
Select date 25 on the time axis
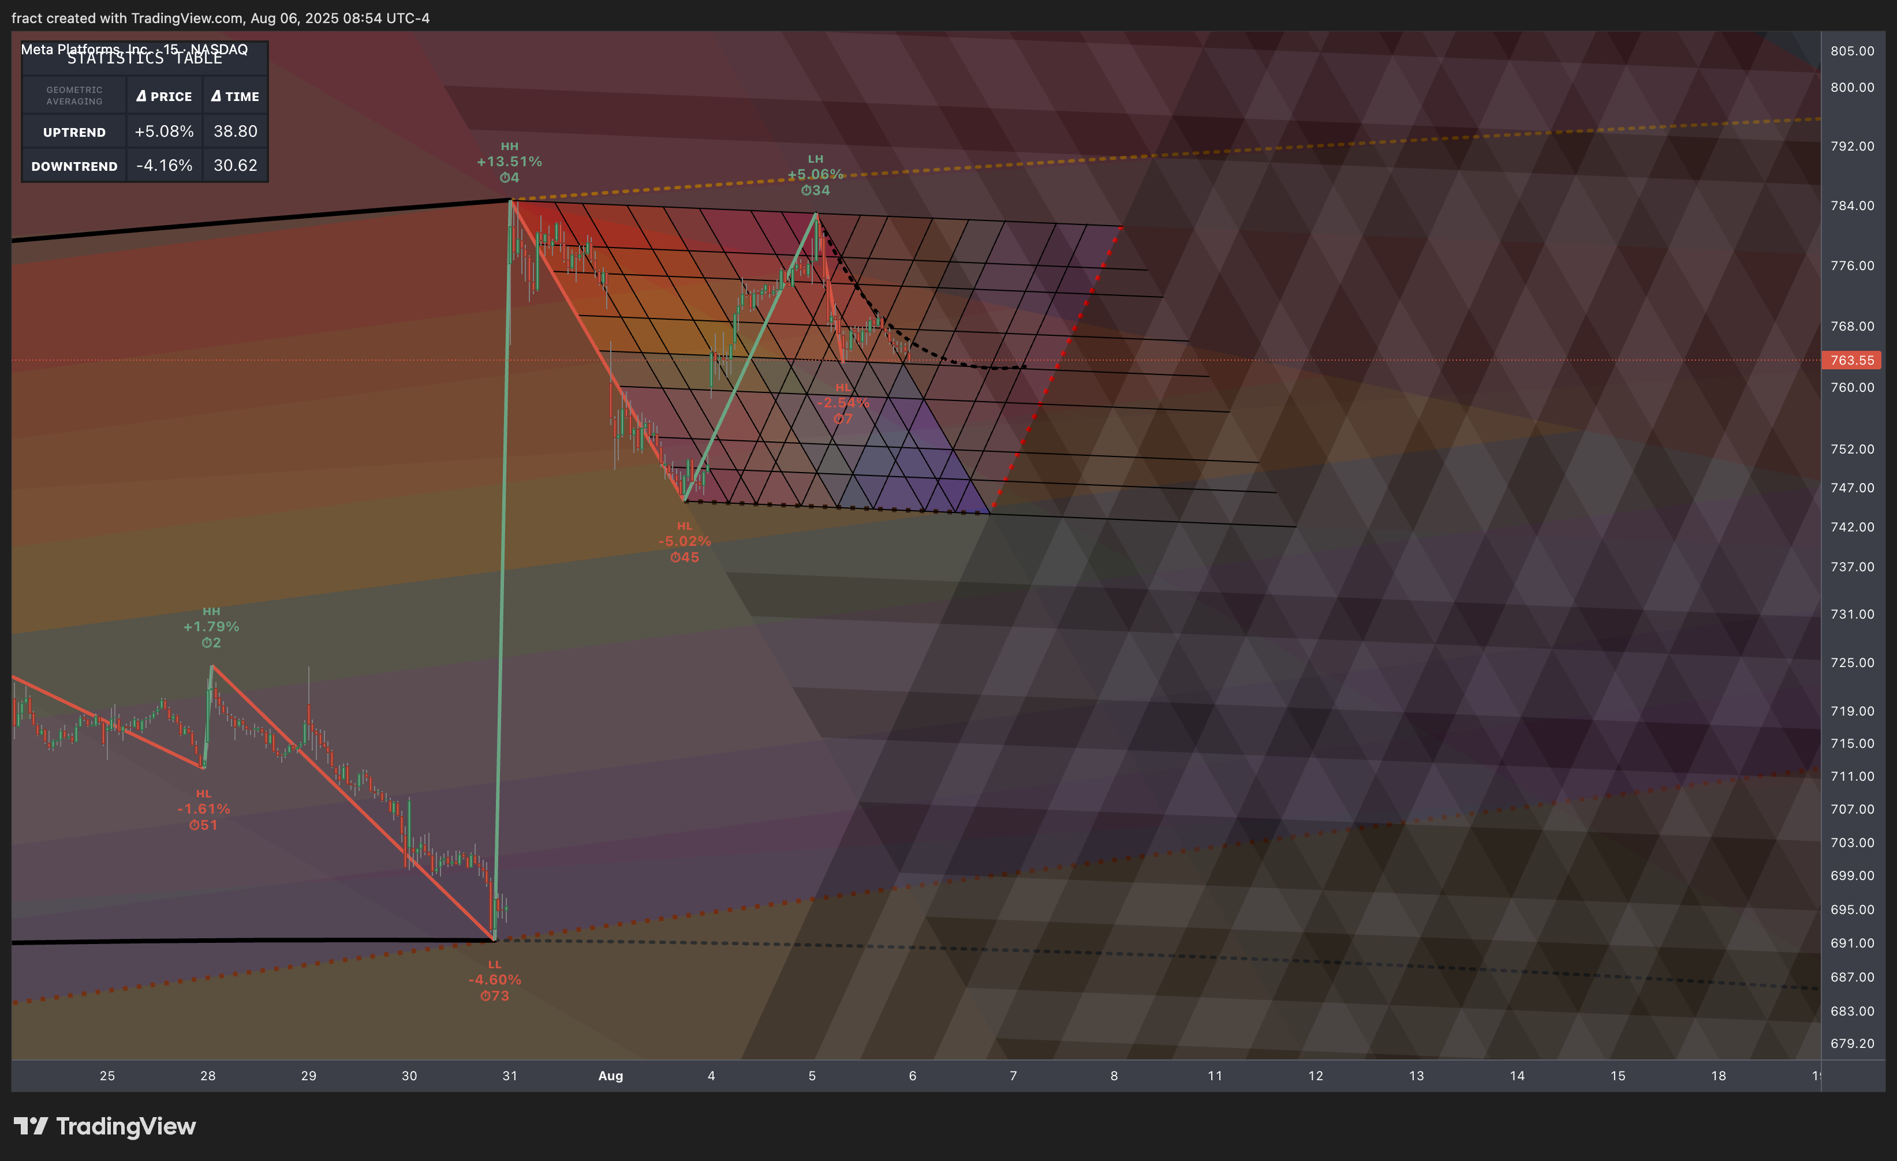[107, 1076]
